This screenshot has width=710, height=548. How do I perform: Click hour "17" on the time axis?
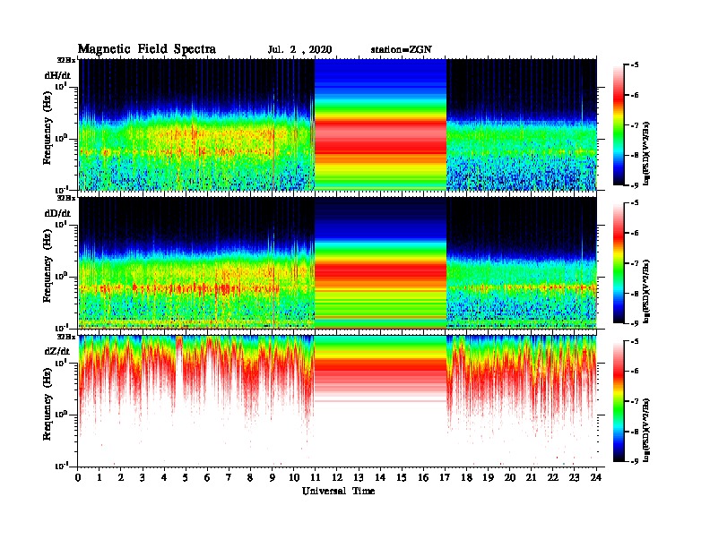point(445,477)
